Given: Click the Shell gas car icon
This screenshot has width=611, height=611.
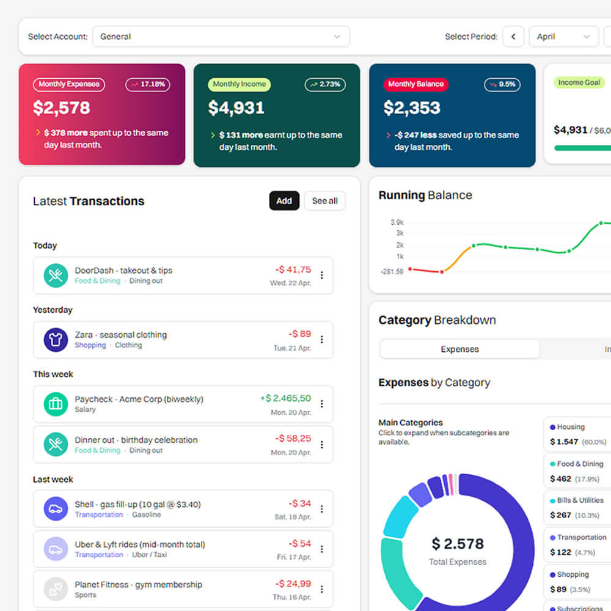Looking at the screenshot, I should tap(56, 509).
